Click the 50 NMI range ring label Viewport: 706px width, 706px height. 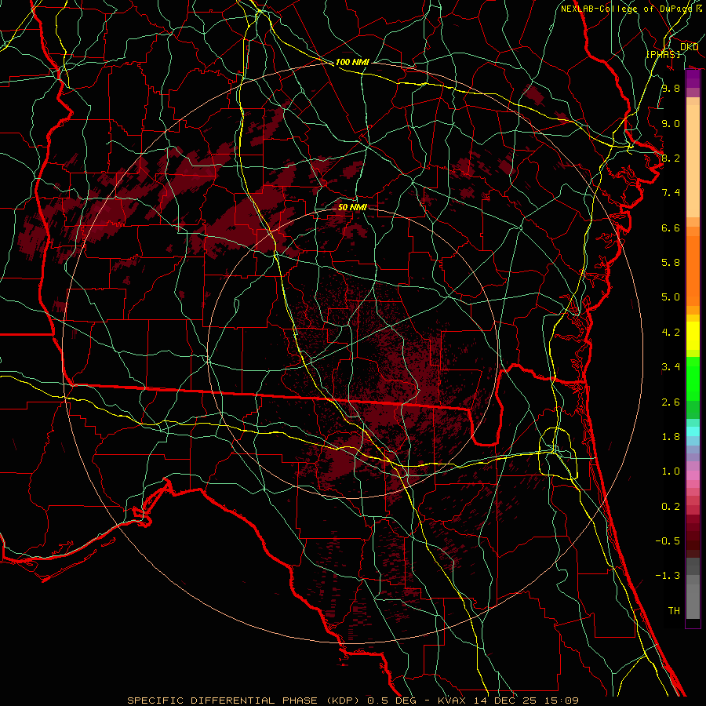point(352,207)
